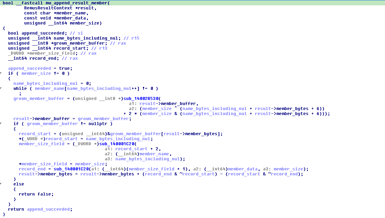Open the sub_14002B530 function call
385x218 pixels.
coord(141,99)
